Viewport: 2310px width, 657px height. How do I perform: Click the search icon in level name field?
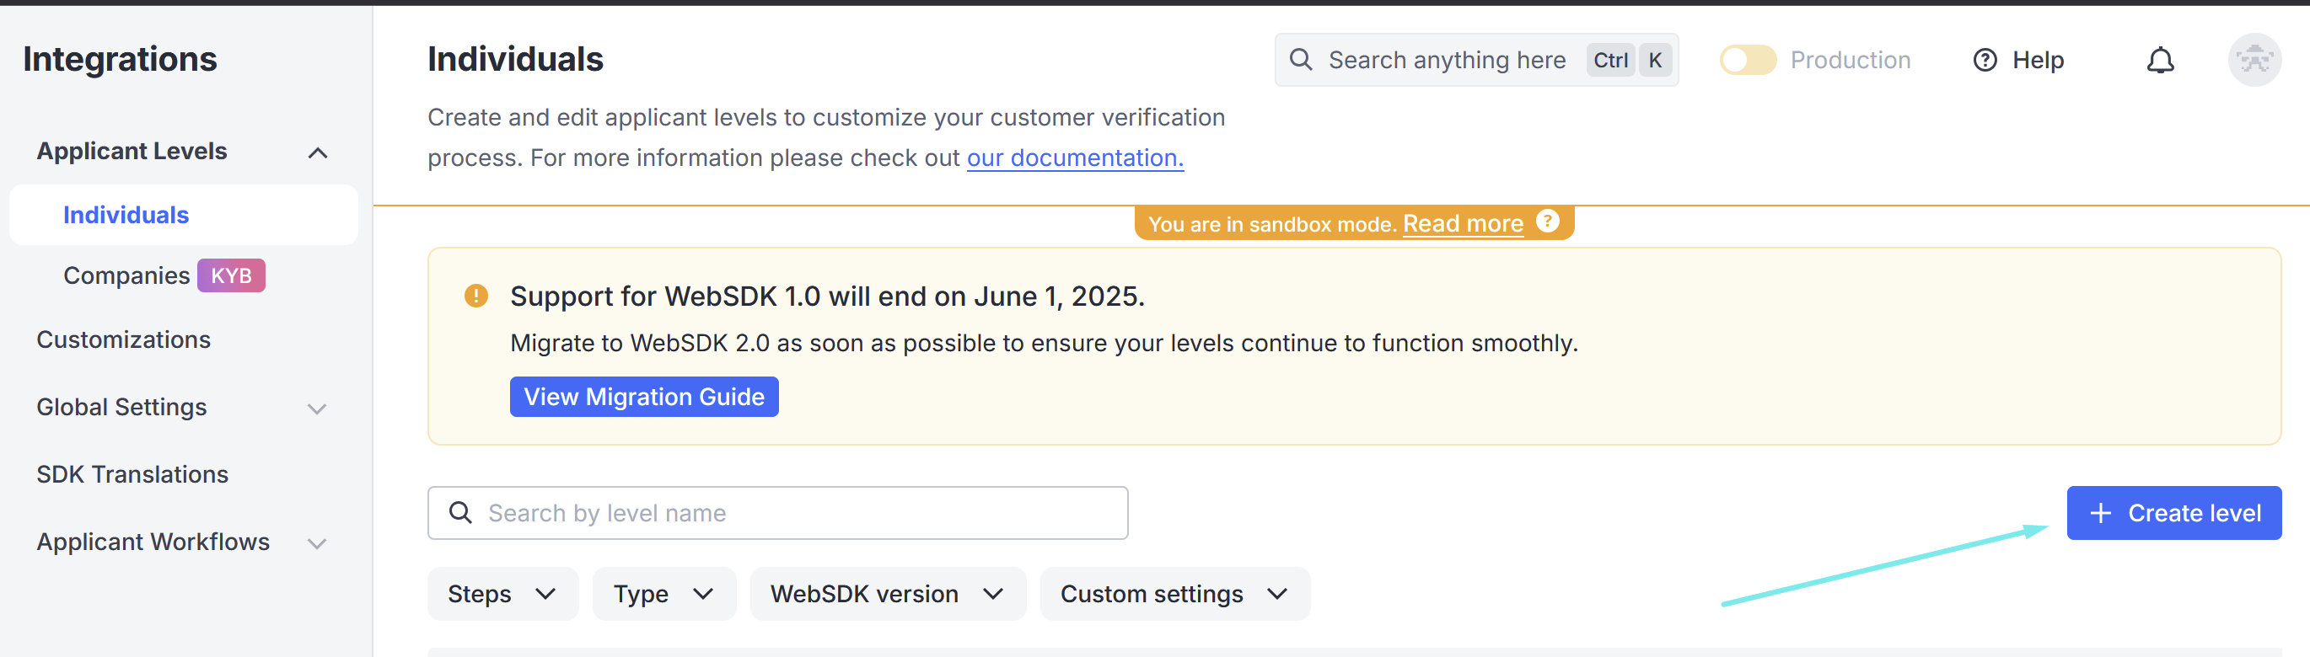click(x=460, y=513)
